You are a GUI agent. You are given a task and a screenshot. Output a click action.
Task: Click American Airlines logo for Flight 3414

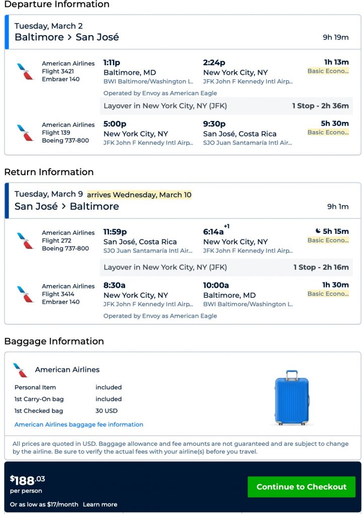(25, 294)
